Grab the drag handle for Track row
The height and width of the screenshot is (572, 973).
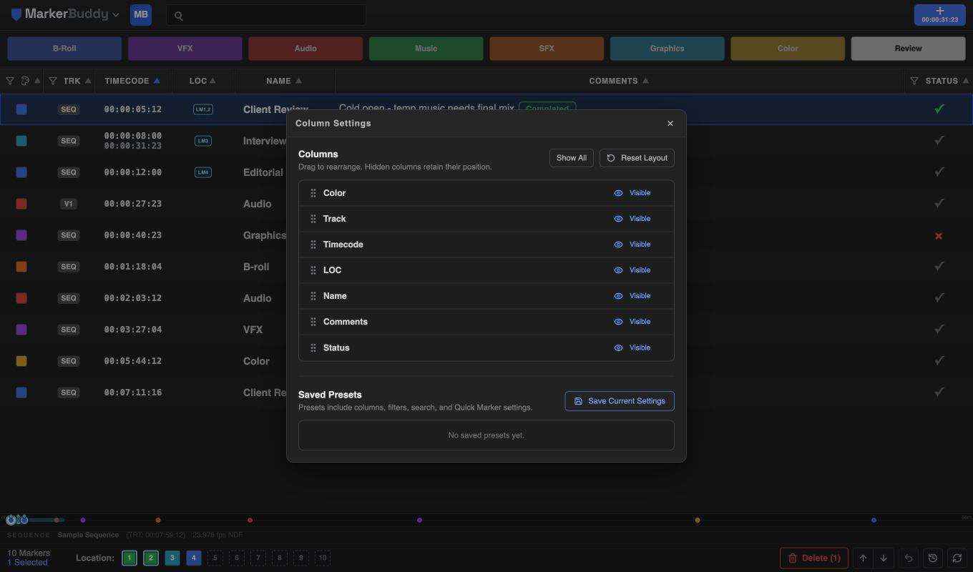[313, 219]
